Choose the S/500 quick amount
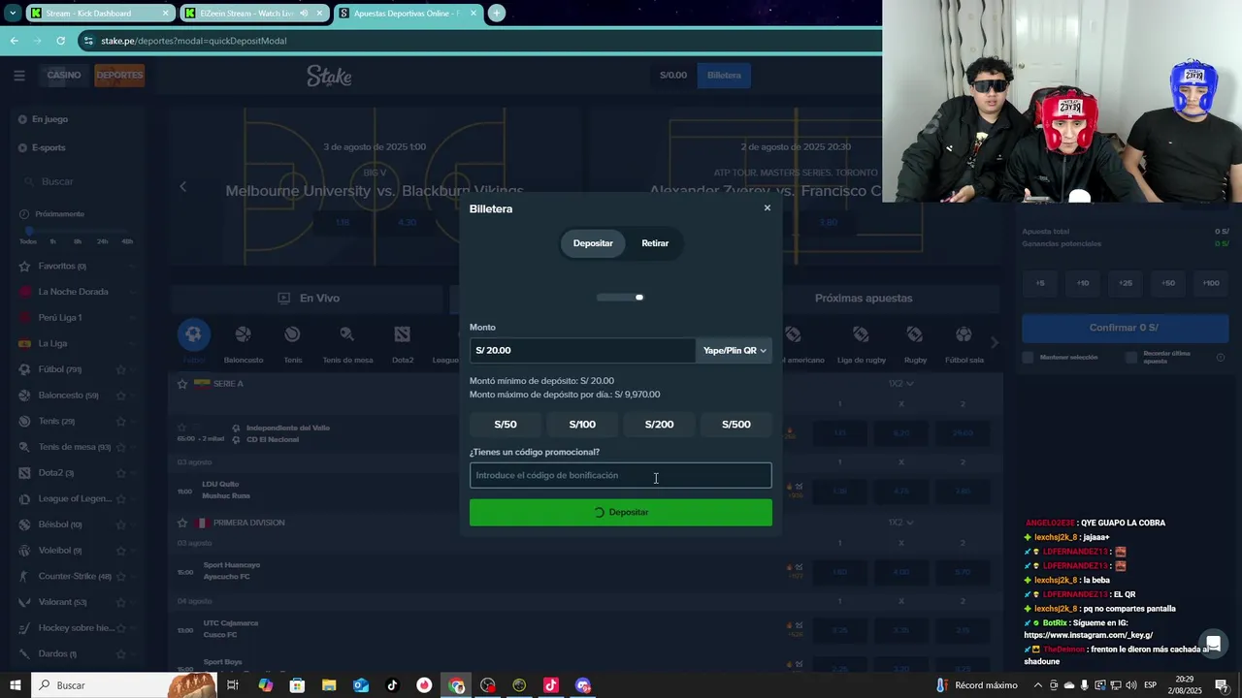The image size is (1242, 698). (x=735, y=425)
